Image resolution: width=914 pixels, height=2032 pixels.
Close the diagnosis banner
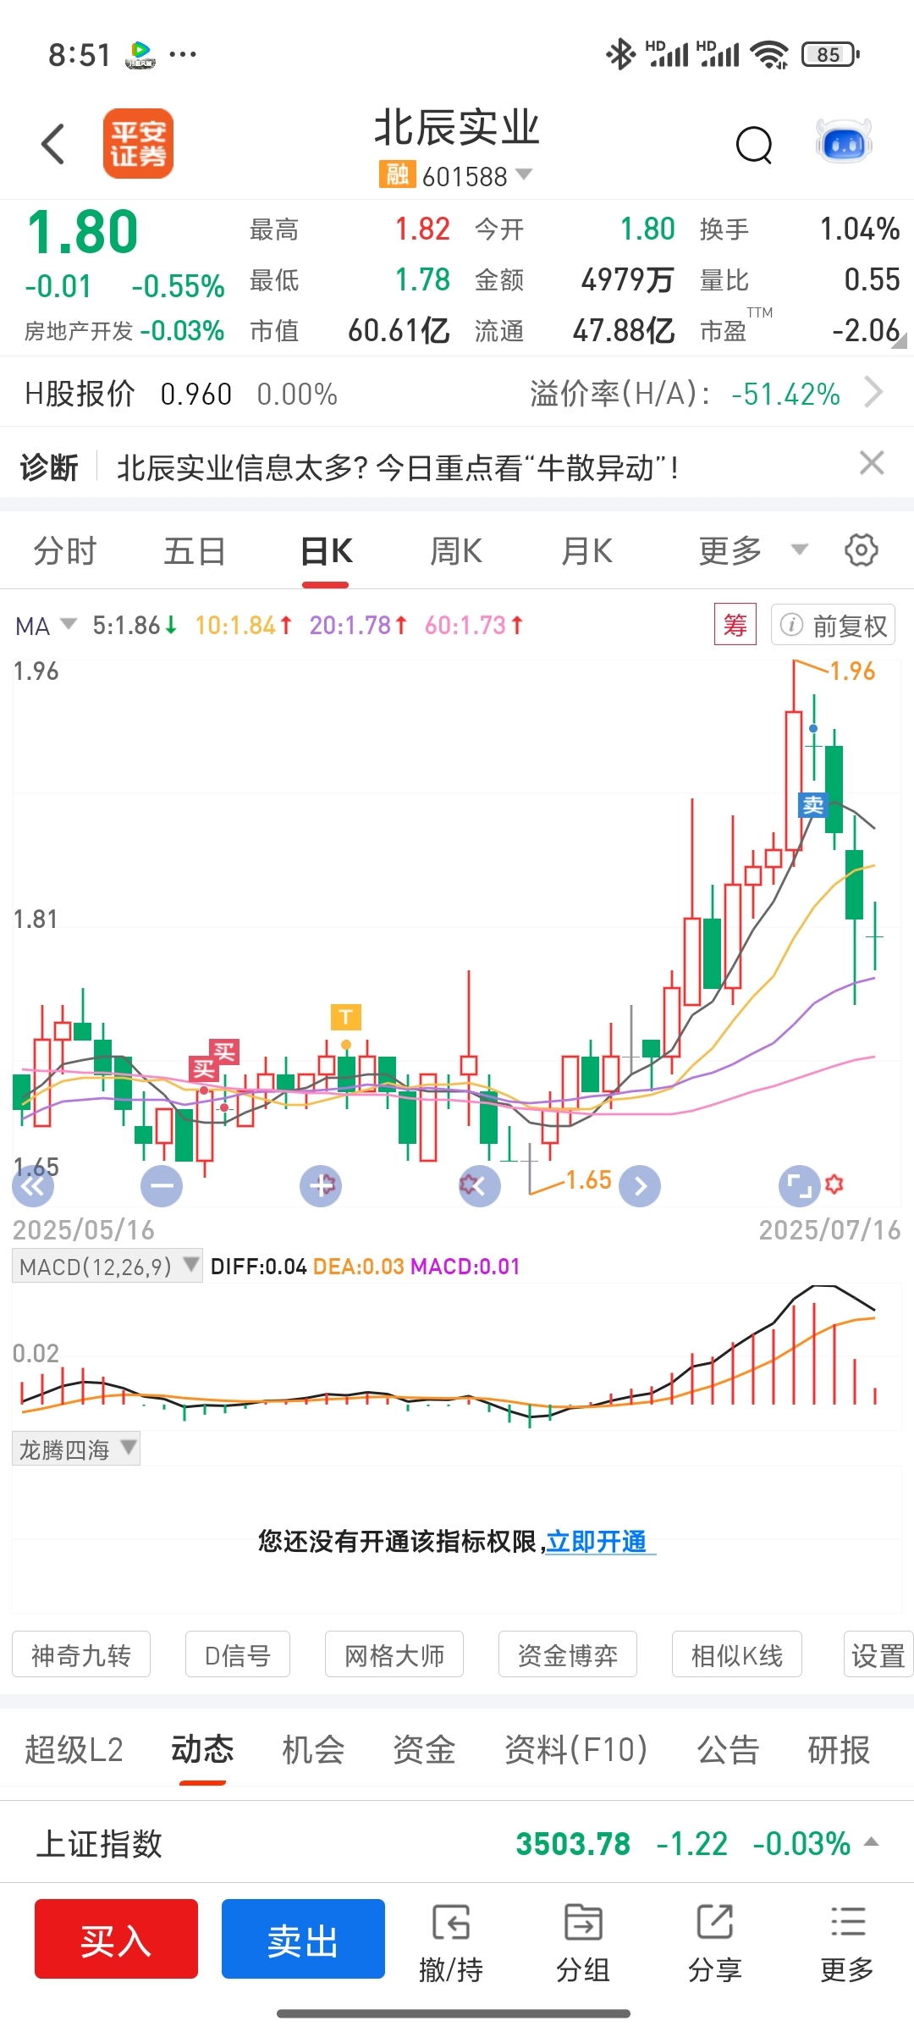click(872, 463)
